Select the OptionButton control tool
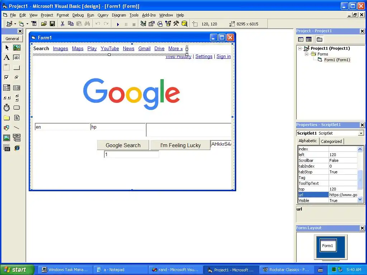Image resolution: width=367 pixels, height=275 pixels. click(16, 77)
